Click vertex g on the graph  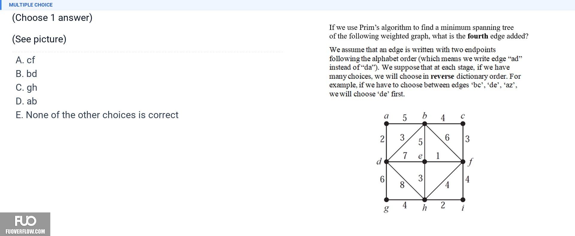[386, 199]
